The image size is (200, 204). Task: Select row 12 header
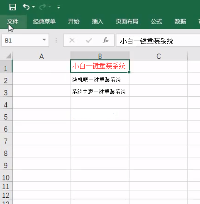[x=6, y=195]
